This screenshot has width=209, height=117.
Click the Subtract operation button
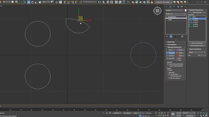click(170, 56)
